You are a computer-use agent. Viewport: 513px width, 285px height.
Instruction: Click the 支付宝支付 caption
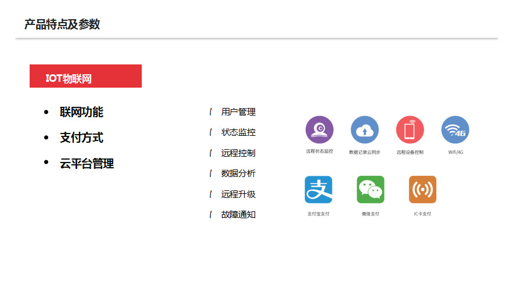(318, 214)
